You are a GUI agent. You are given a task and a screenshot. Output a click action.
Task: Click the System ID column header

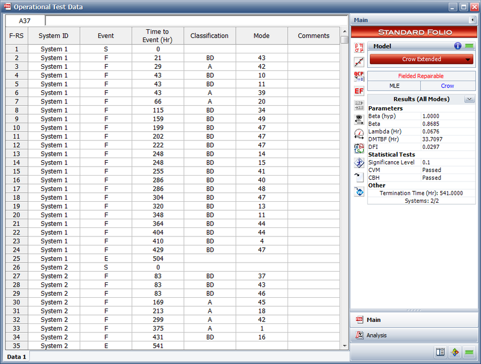click(53, 36)
